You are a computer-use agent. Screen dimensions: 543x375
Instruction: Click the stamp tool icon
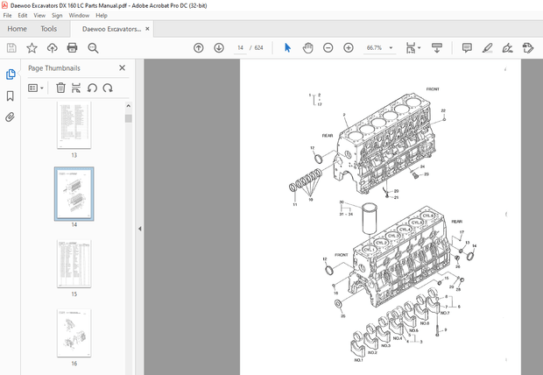click(x=528, y=48)
